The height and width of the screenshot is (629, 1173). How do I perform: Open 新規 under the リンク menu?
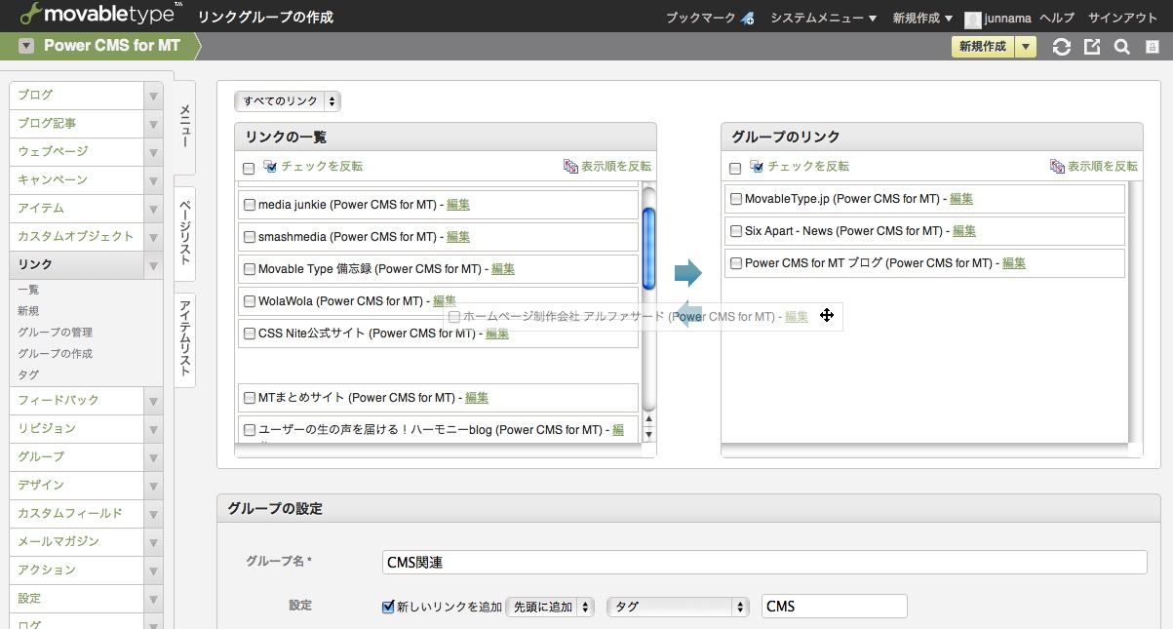28,311
